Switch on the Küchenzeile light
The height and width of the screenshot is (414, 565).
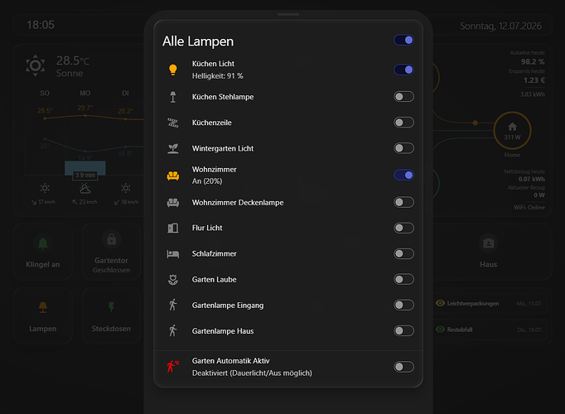[403, 123]
